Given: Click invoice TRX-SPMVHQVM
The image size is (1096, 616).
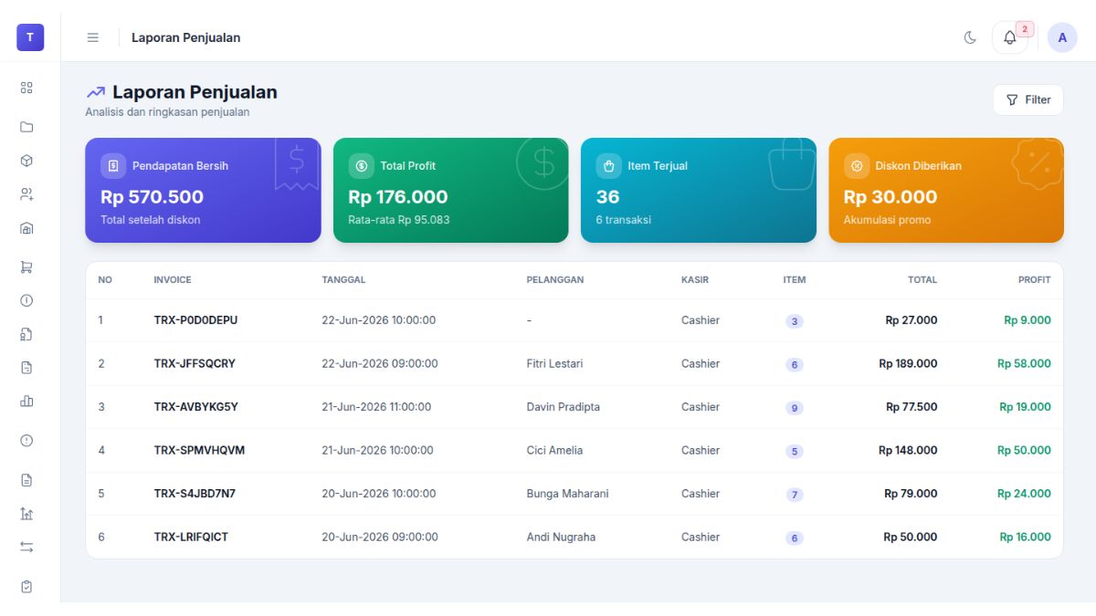Looking at the screenshot, I should [199, 450].
